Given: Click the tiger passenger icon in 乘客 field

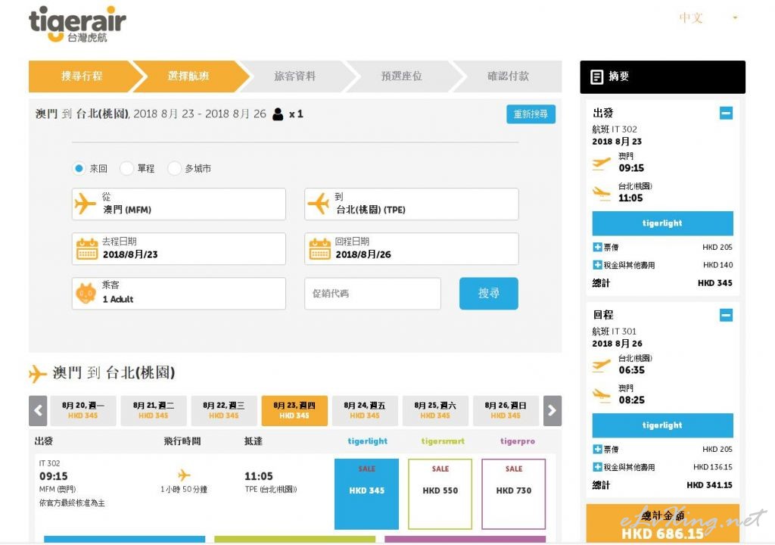Looking at the screenshot, I should (86, 293).
